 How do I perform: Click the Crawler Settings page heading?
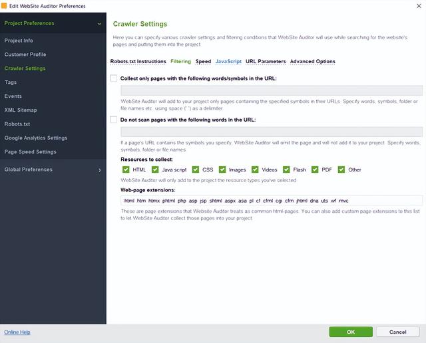click(140, 24)
